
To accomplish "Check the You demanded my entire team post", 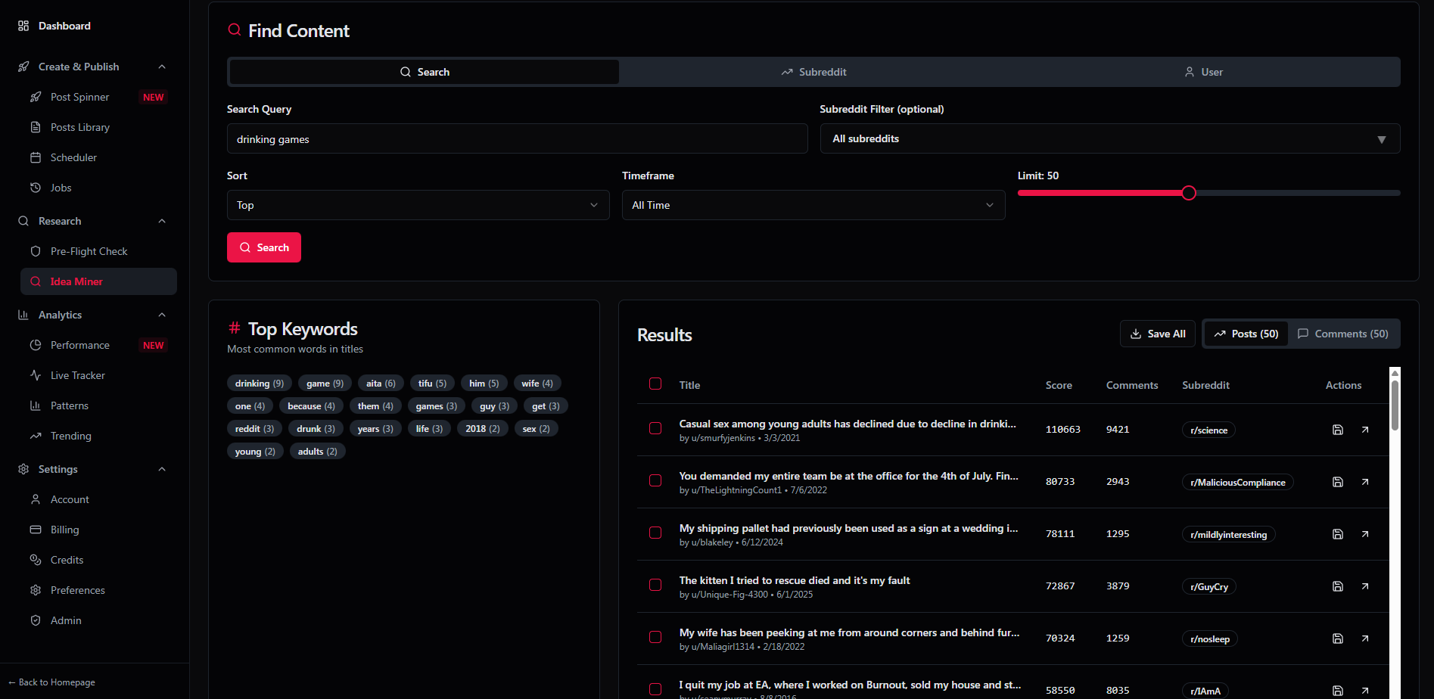I will point(655,480).
